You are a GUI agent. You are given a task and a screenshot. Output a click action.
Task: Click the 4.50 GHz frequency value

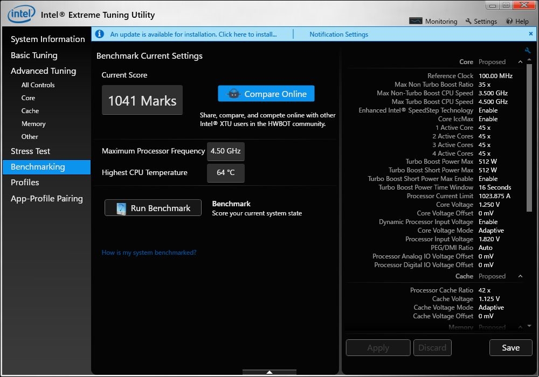click(x=225, y=151)
